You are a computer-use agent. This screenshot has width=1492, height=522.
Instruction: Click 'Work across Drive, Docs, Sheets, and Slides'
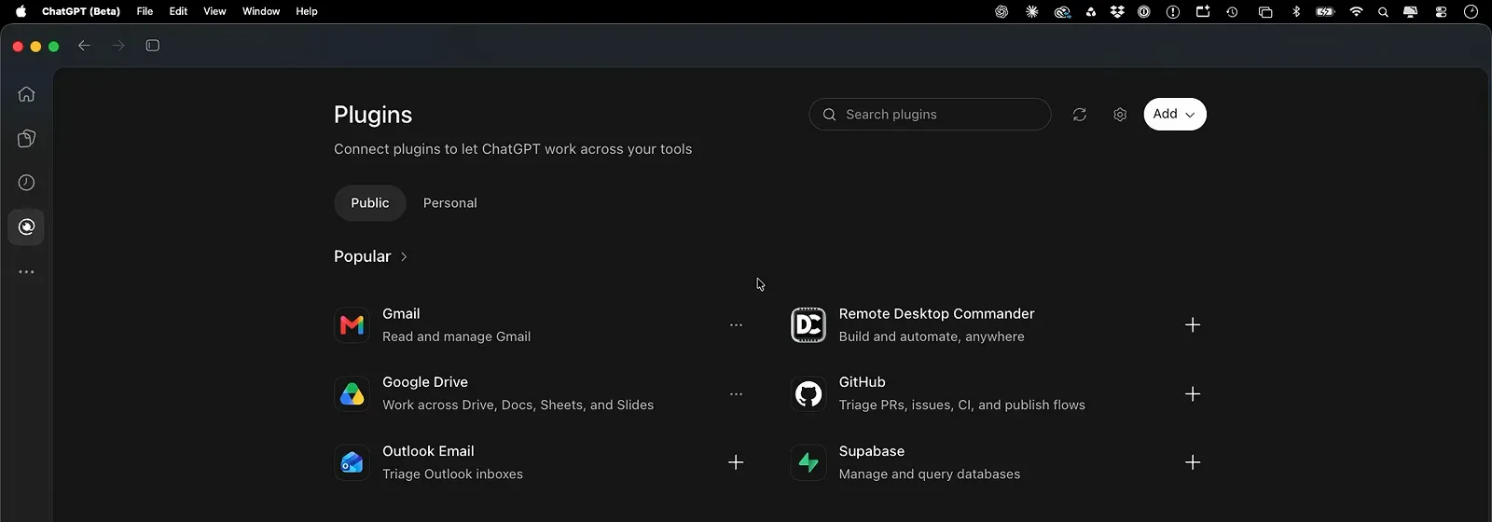(518, 405)
